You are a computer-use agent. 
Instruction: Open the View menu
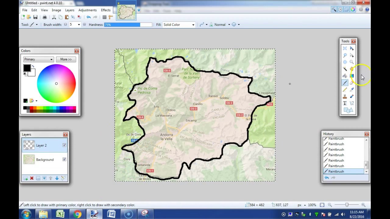44,10
